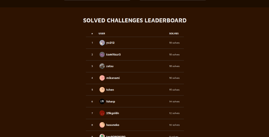269x137 pixels.
Task: Open the yu212 user profile link
Action: pos(110,43)
